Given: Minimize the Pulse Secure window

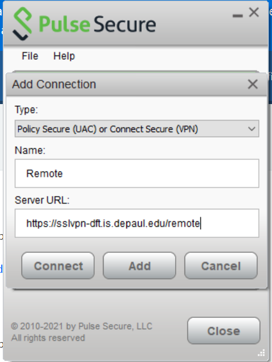Looking at the screenshot, I should click(238, 15).
